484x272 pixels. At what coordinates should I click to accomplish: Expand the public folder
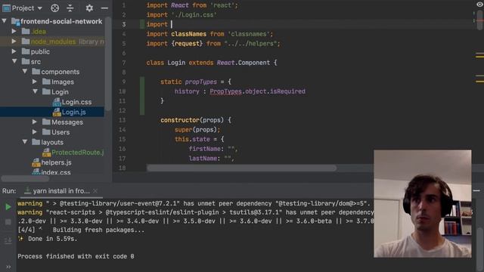click(14, 51)
